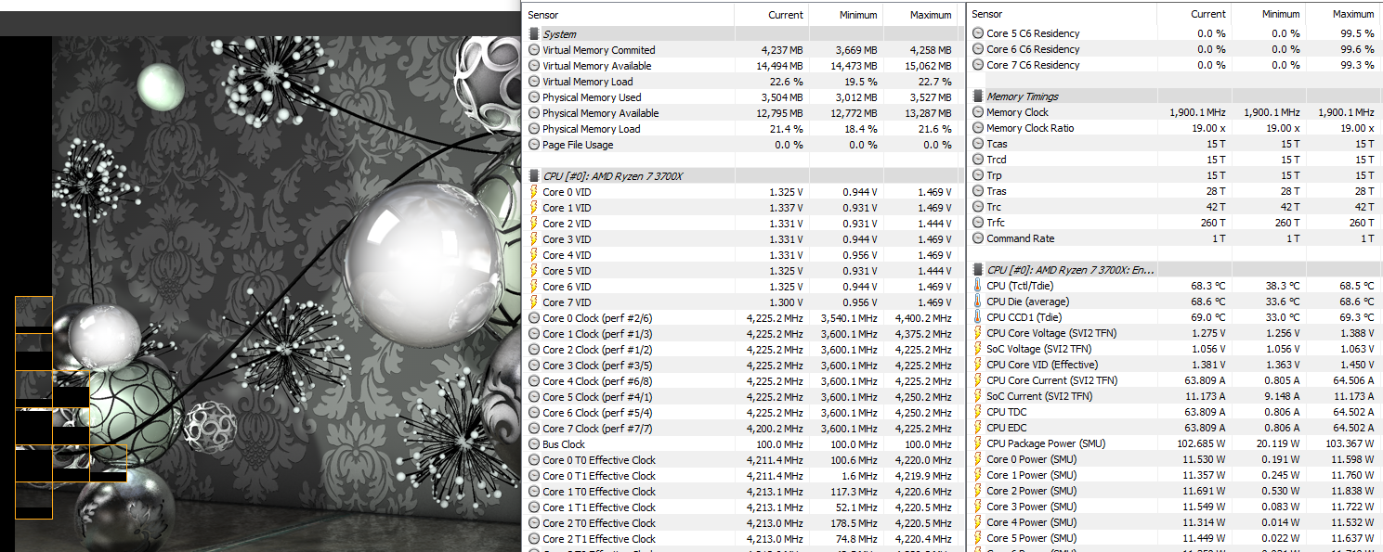Image resolution: width=1383 pixels, height=552 pixels.
Task: Click the icon next to Core 4 Clock (perf #6/8)
Action: click(x=533, y=381)
